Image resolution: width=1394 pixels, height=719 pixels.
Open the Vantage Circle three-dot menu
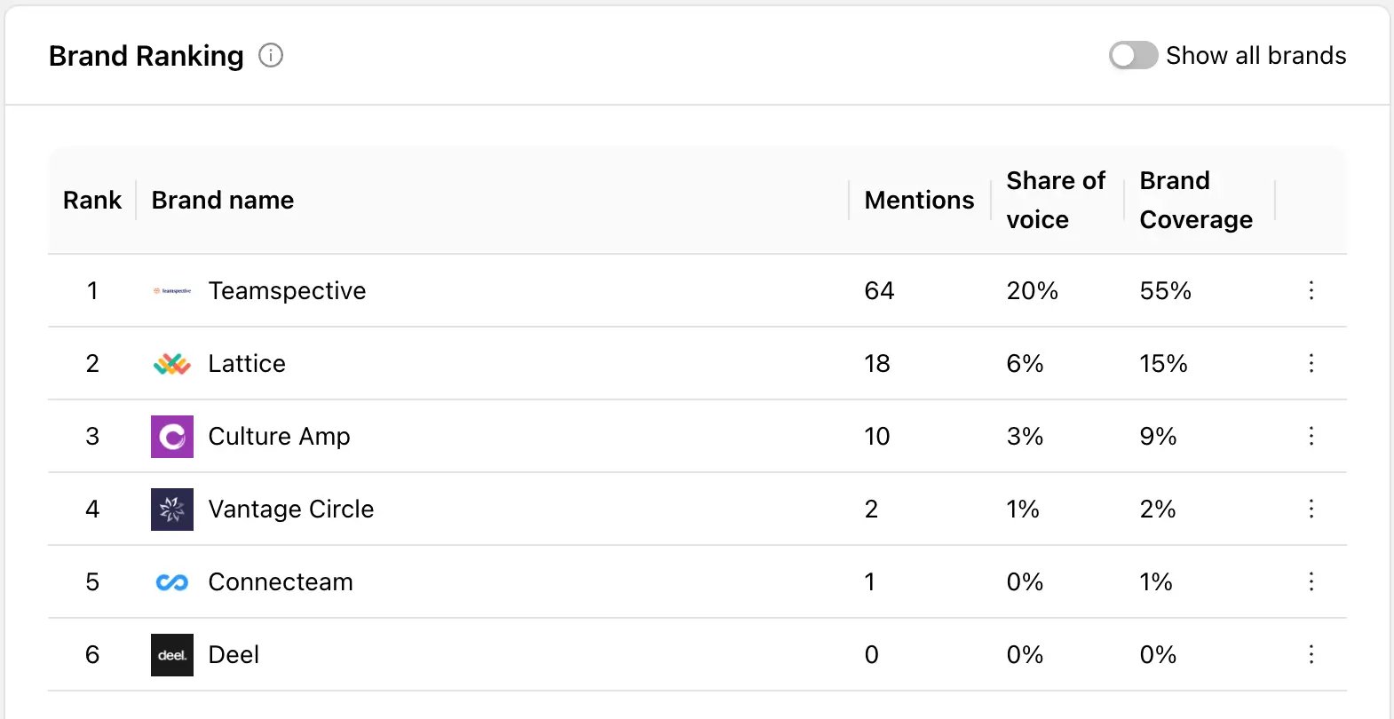coord(1311,510)
